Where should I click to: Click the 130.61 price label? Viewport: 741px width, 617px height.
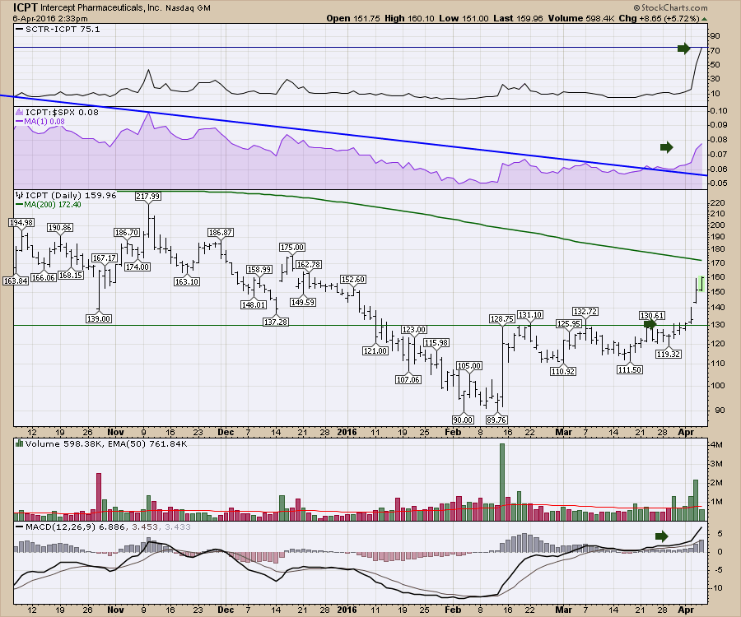point(652,316)
